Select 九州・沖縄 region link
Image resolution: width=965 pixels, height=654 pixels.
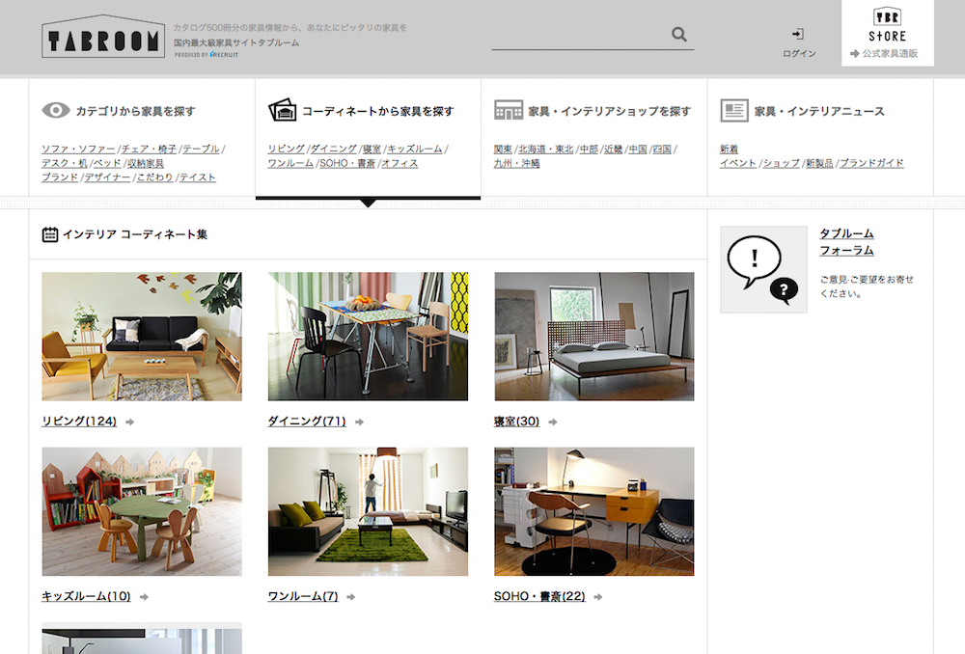[x=516, y=163]
